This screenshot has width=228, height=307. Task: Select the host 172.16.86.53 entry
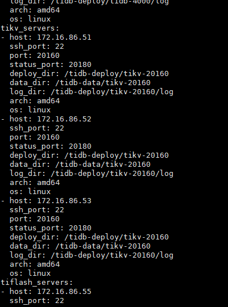pyautogui.click(x=46, y=200)
